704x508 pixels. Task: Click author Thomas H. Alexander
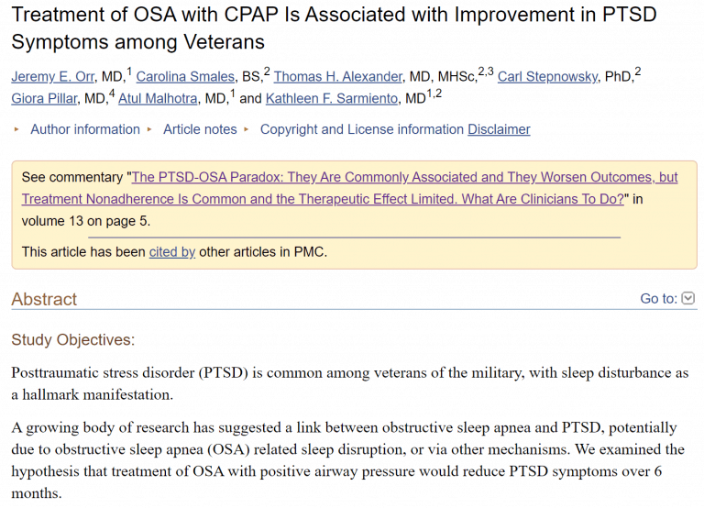[x=337, y=76]
